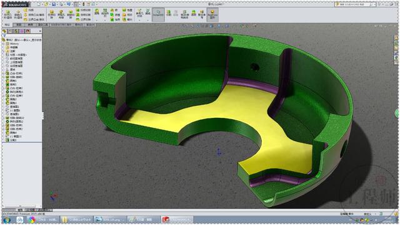Click the Flex (弯曲) tool

tap(194, 13)
